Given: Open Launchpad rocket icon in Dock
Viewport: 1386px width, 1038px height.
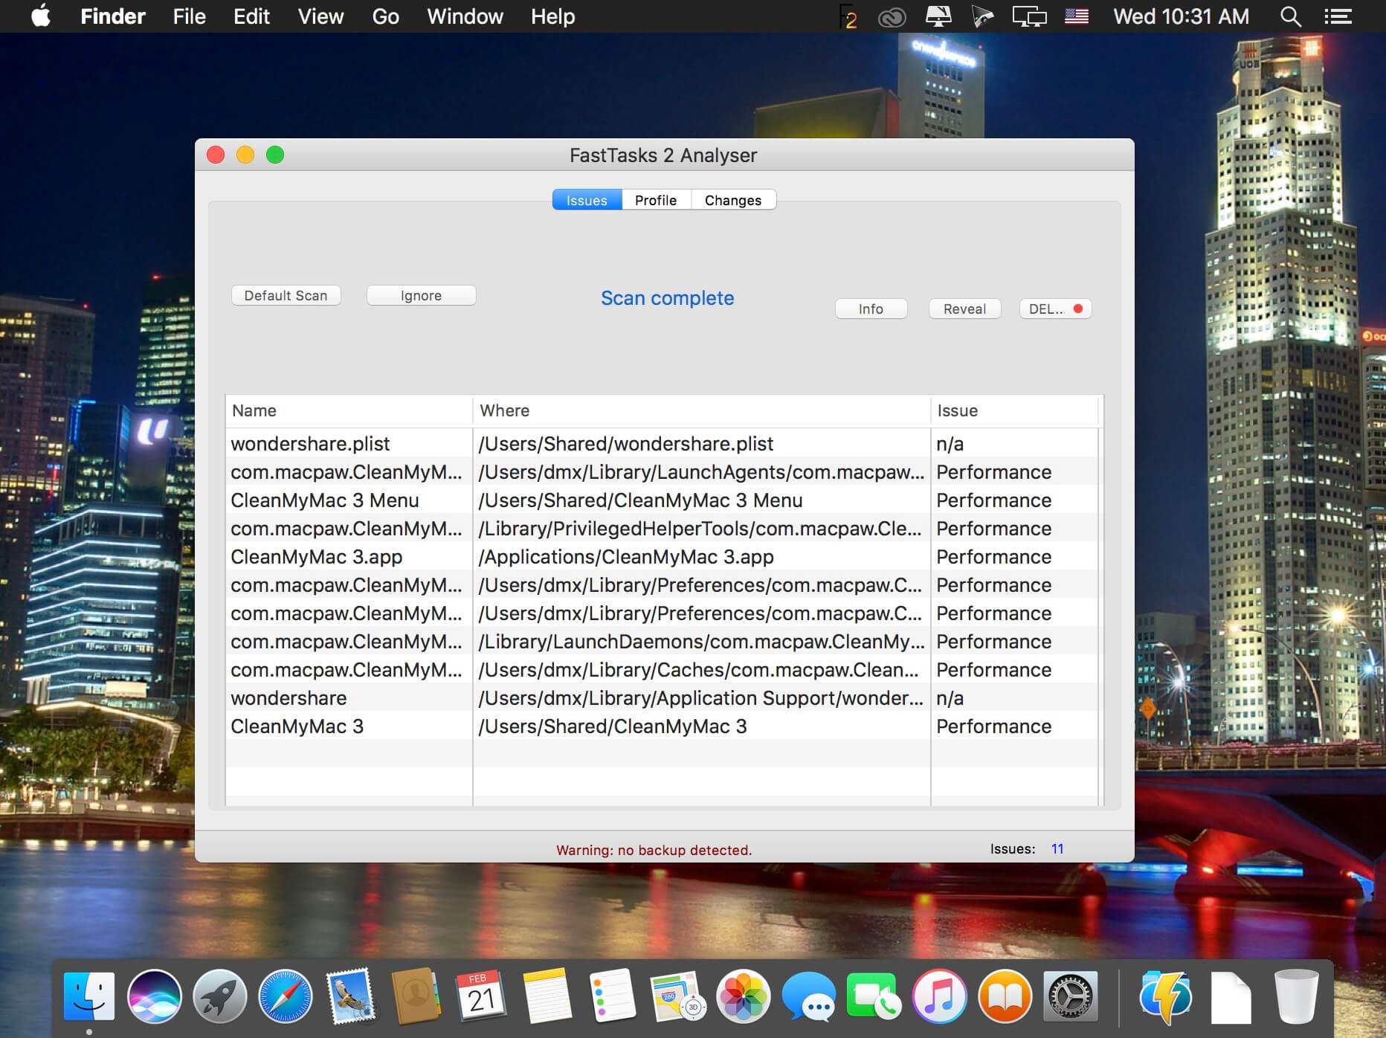Looking at the screenshot, I should click(220, 996).
